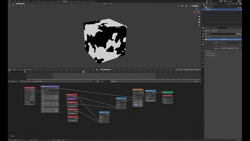
Task: Collapse the Surface panel in properties
Action: 208,37
